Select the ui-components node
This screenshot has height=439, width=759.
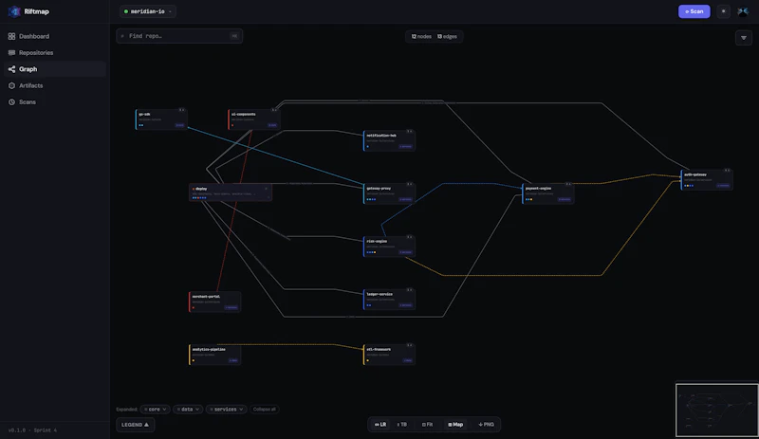pos(253,119)
